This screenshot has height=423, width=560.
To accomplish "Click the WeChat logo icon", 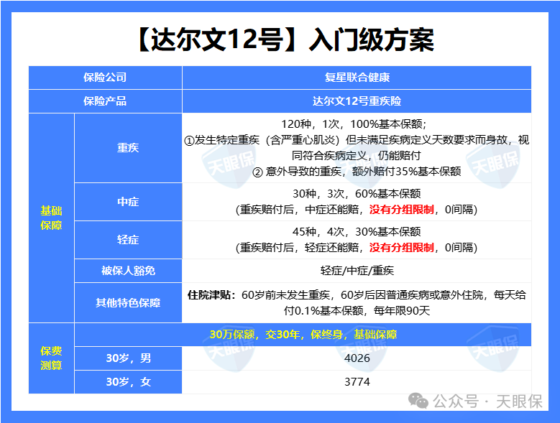I will click(418, 401).
